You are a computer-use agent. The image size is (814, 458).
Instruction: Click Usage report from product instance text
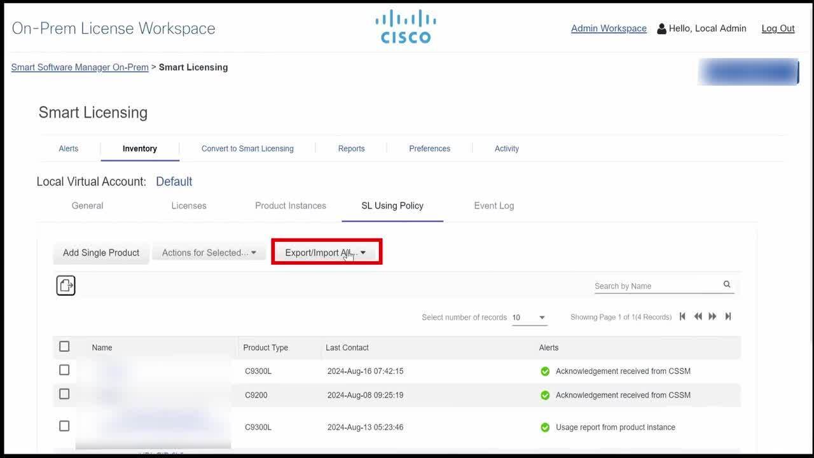point(616,427)
